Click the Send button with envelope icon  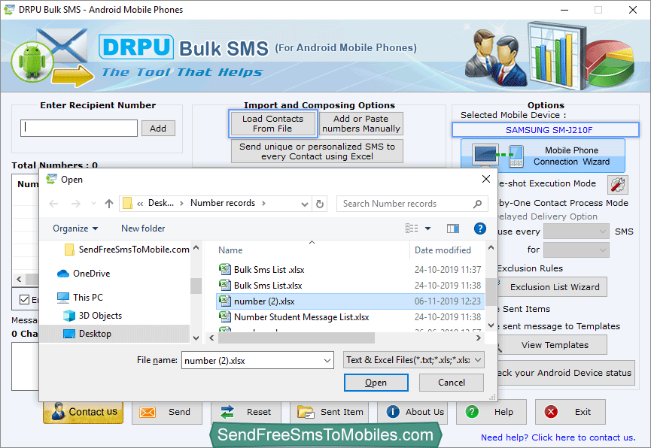tap(167, 412)
